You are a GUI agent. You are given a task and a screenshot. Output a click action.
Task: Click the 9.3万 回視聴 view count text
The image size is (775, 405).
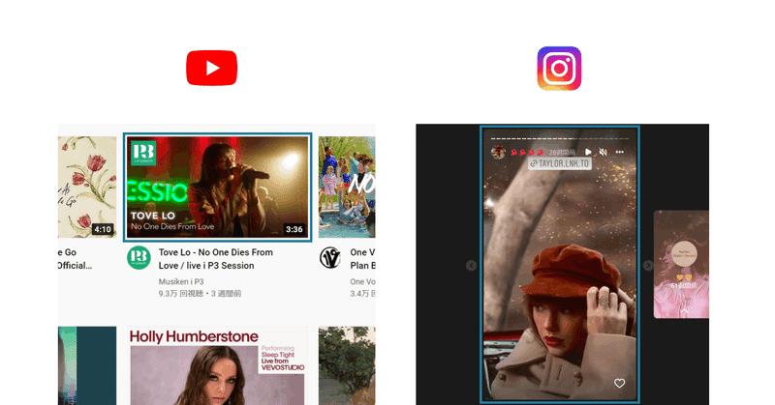pos(181,294)
